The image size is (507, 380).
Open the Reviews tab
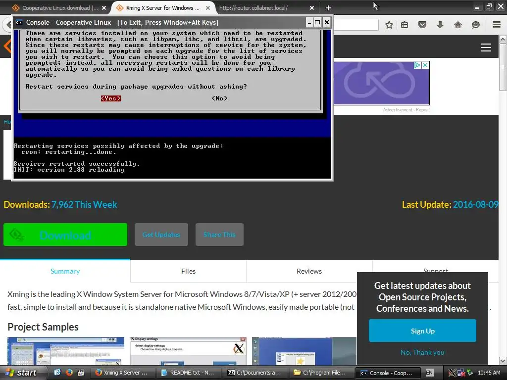point(309,271)
